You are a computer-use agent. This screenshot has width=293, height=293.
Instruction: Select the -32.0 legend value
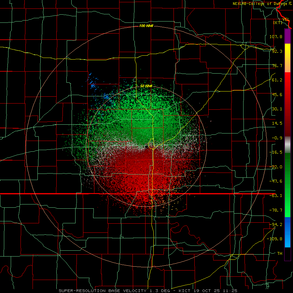pos(276,167)
